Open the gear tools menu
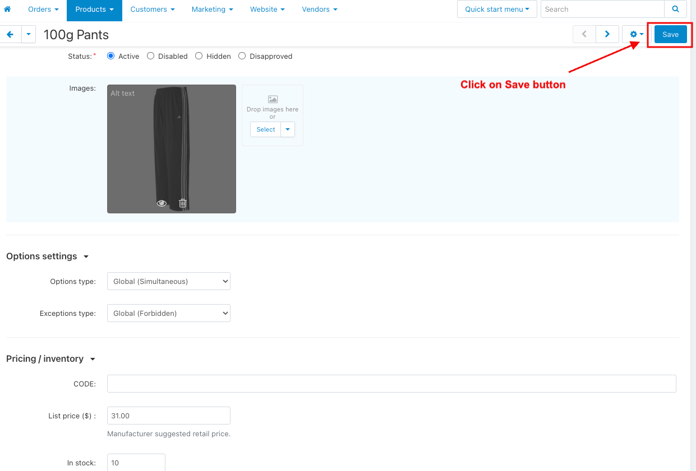This screenshot has width=696, height=471. [x=637, y=34]
